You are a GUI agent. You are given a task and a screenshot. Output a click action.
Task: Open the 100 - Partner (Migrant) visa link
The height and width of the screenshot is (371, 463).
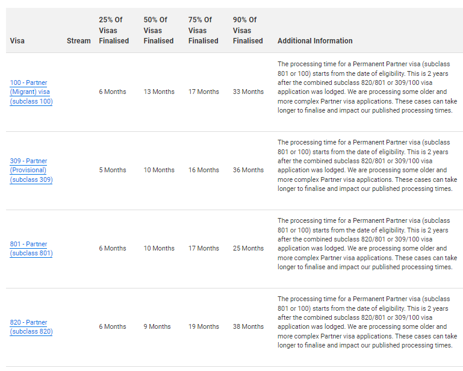(x=31, y=92)
